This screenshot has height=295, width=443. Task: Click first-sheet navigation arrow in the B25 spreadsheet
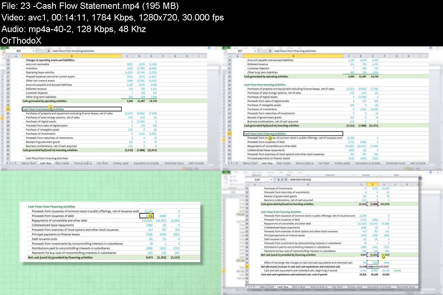(7, 163)
